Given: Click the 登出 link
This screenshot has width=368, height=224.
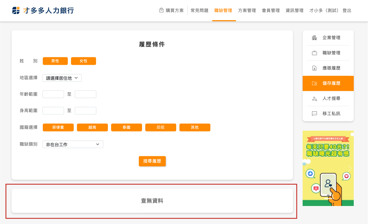Looking at the screenshot, I should (x=347, y=10).
